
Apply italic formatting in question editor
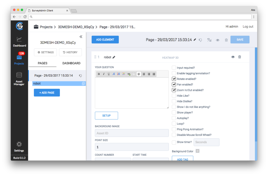[x=104, y=74]
